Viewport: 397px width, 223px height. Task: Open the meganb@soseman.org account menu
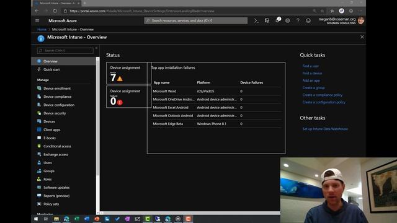pyautogui.click(x=341, y=20)
